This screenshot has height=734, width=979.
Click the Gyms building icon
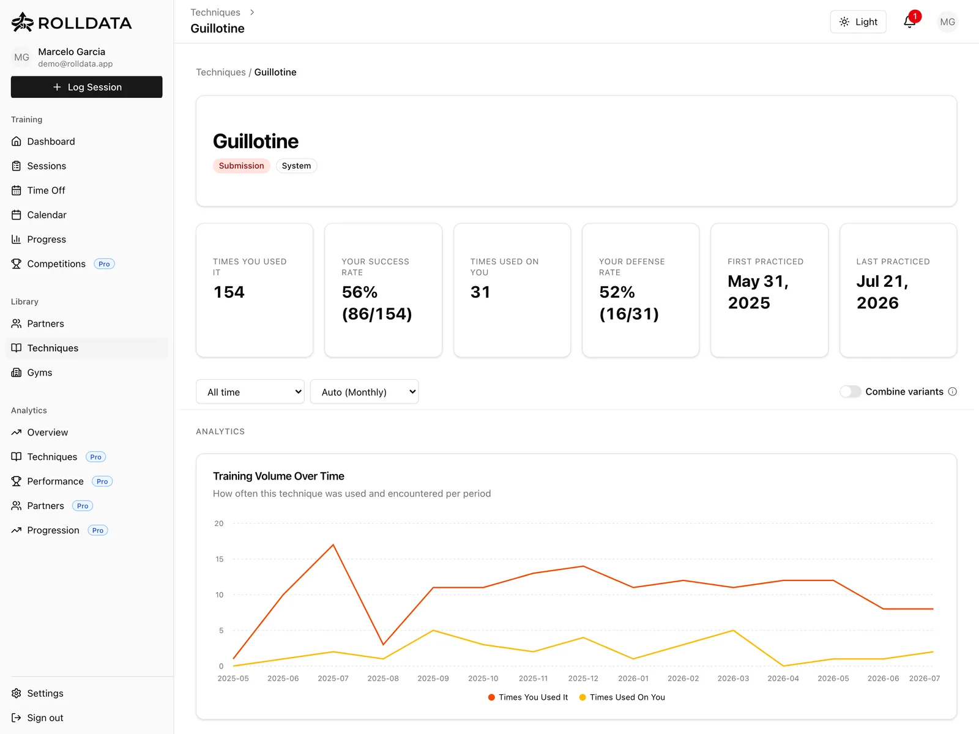(x=17, y=373)
